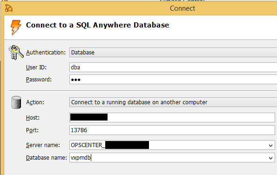
Task: Expand the Database name dropdown arrow
Action: tap(270, 158)
